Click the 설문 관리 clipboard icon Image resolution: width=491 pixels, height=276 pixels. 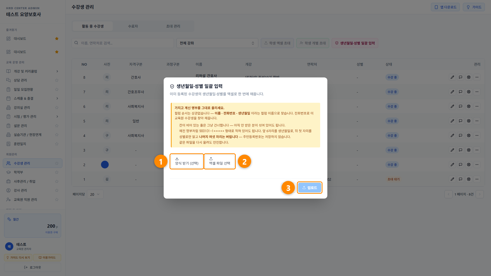[x=8, y=126]
